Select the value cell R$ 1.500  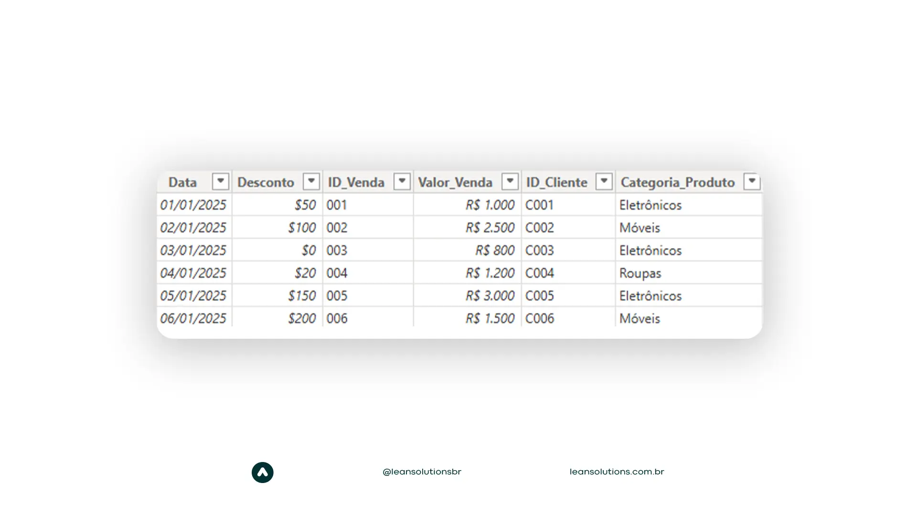[x=468, y=318]
